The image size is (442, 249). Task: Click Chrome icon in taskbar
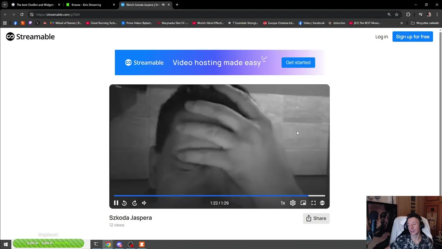[x=108, y=245]
